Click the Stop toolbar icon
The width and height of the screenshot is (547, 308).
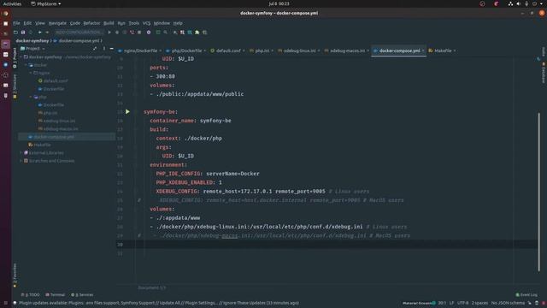pos(139,33)
